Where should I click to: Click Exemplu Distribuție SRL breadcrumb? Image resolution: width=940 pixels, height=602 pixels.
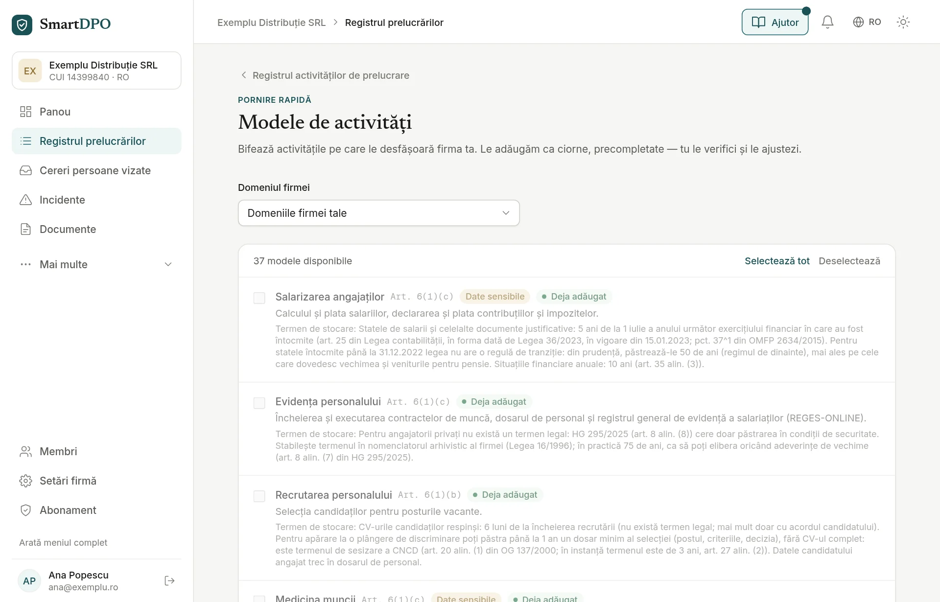[x=271, y=23]
